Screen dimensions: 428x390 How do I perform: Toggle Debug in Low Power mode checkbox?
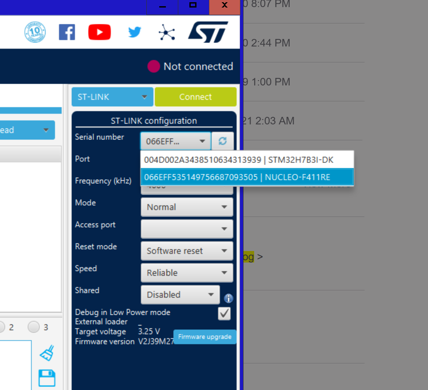(224, 313)
